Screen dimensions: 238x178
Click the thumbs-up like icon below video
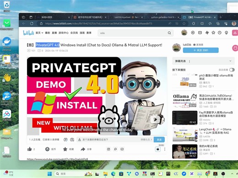click(30, 149)
